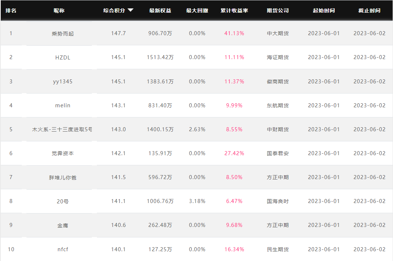
Task: Select start date in 乘势而起 row
Action: (x=324, y=33)
